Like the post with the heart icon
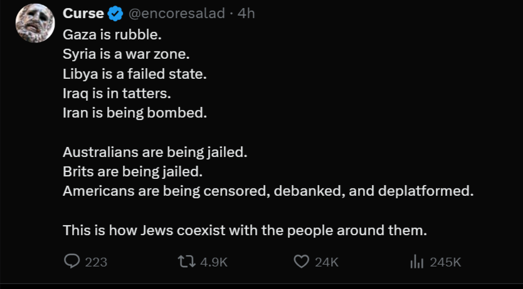 coord(302,261)
